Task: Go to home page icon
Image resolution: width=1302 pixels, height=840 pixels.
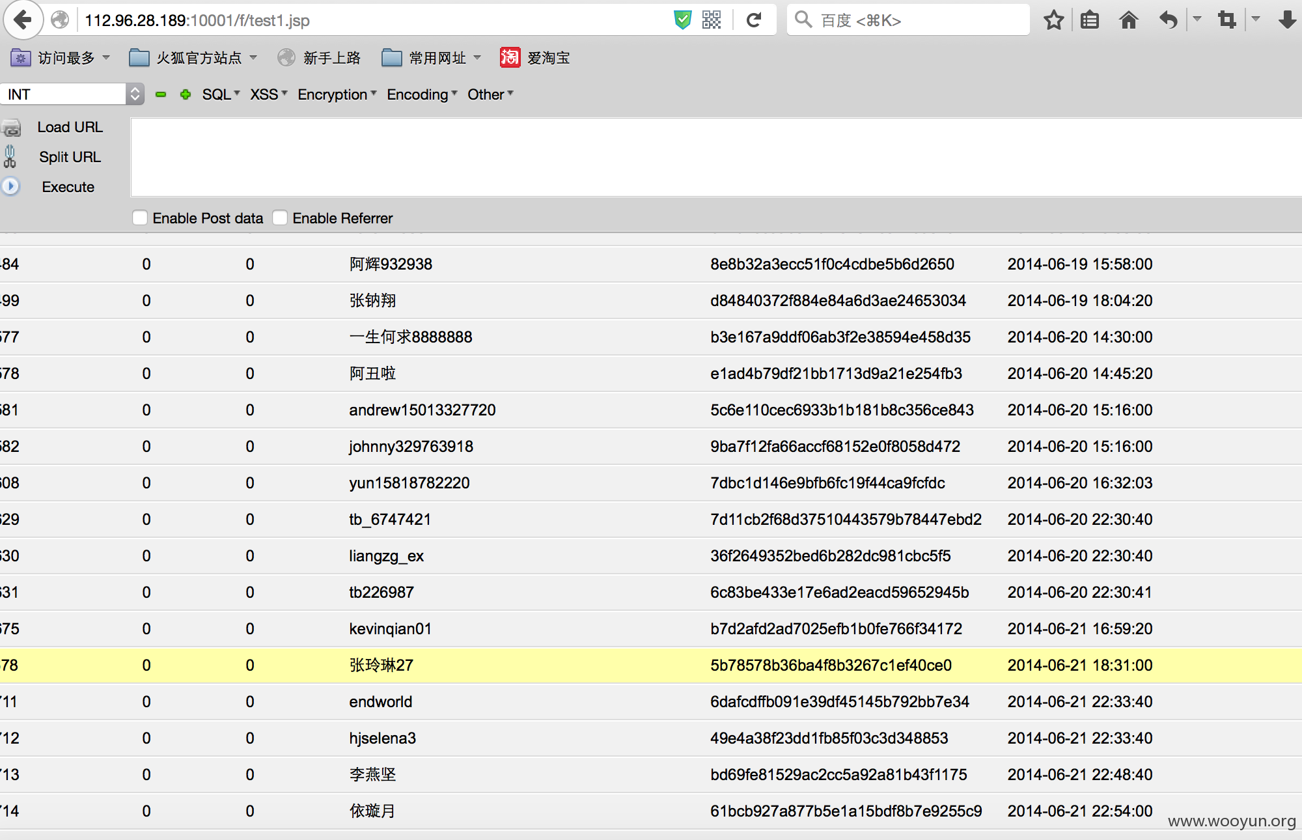Action: coord(1128,20)
